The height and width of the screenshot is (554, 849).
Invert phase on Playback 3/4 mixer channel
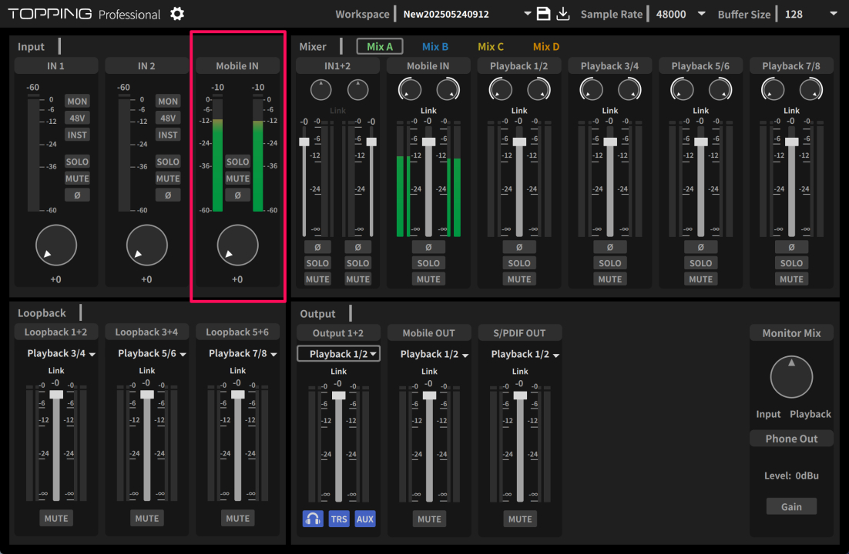tap(610, 247)
